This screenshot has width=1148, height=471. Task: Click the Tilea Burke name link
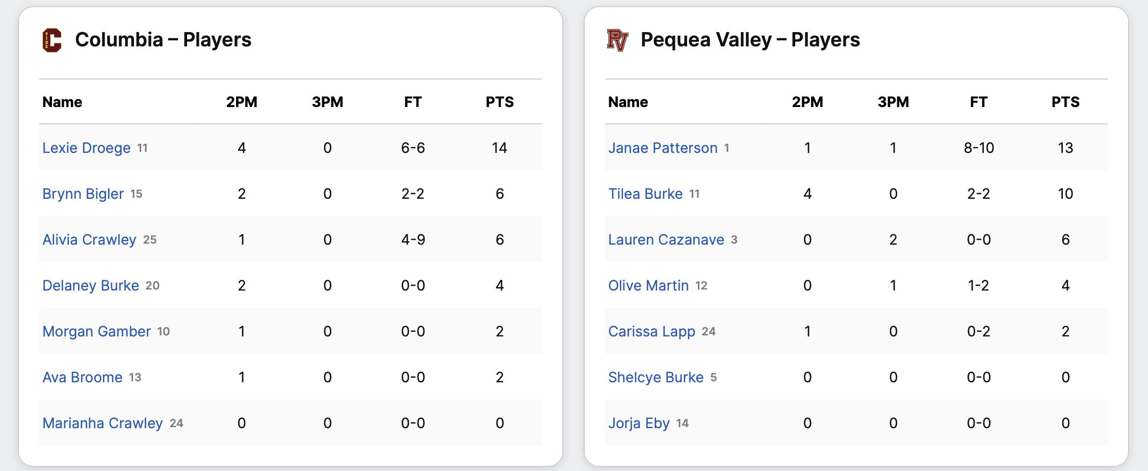(645, 194)
